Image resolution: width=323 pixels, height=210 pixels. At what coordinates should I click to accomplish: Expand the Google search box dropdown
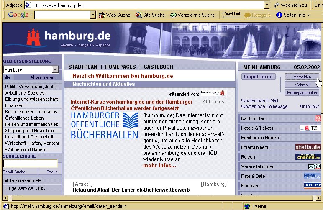pyautogui.click(x=93, y=15)
